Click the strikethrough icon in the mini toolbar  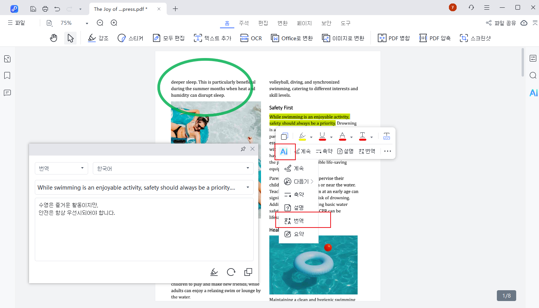pyautogui.click(x=343, y=136)
